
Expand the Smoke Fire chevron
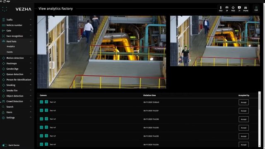(x=31, y=90)
